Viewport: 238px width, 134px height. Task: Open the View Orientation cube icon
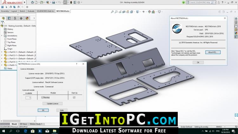tap(131, 12)
